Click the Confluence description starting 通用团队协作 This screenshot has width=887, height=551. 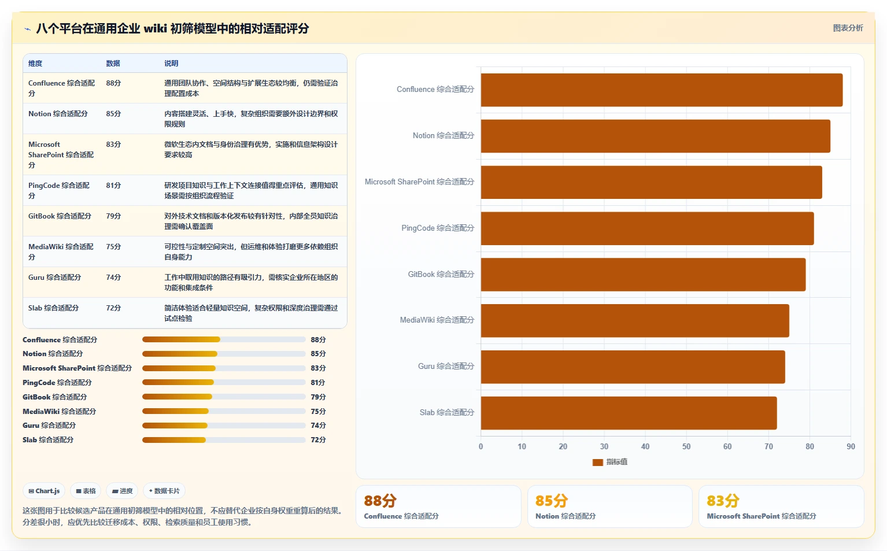tap(251, 88)
